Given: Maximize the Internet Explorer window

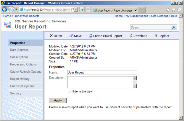Looking at the screenshot, I should point(176,3).
